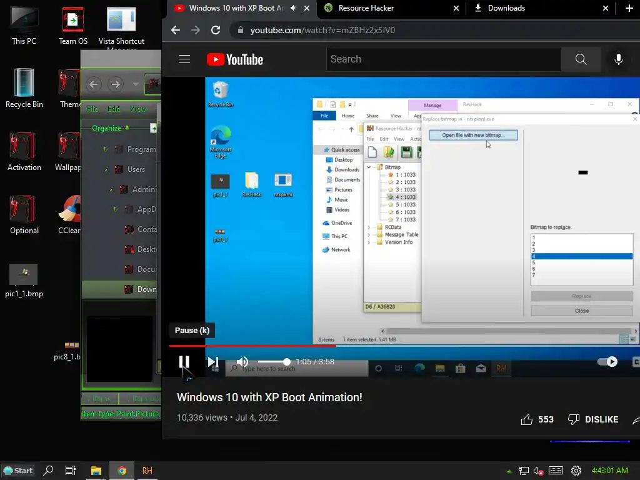The height and width of the screenshot is (480, 640).
Task: Open the File menu in explorer window
Action: [92, 109]
